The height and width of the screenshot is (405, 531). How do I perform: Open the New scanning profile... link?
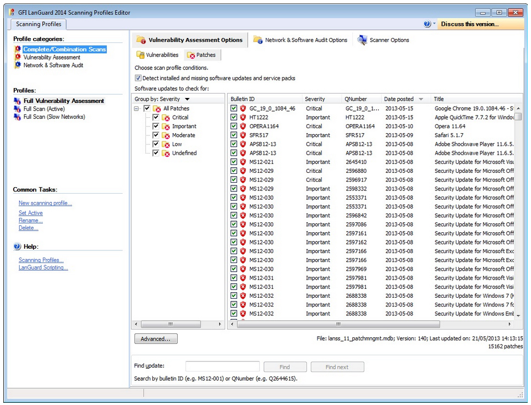tap(45, 203)
